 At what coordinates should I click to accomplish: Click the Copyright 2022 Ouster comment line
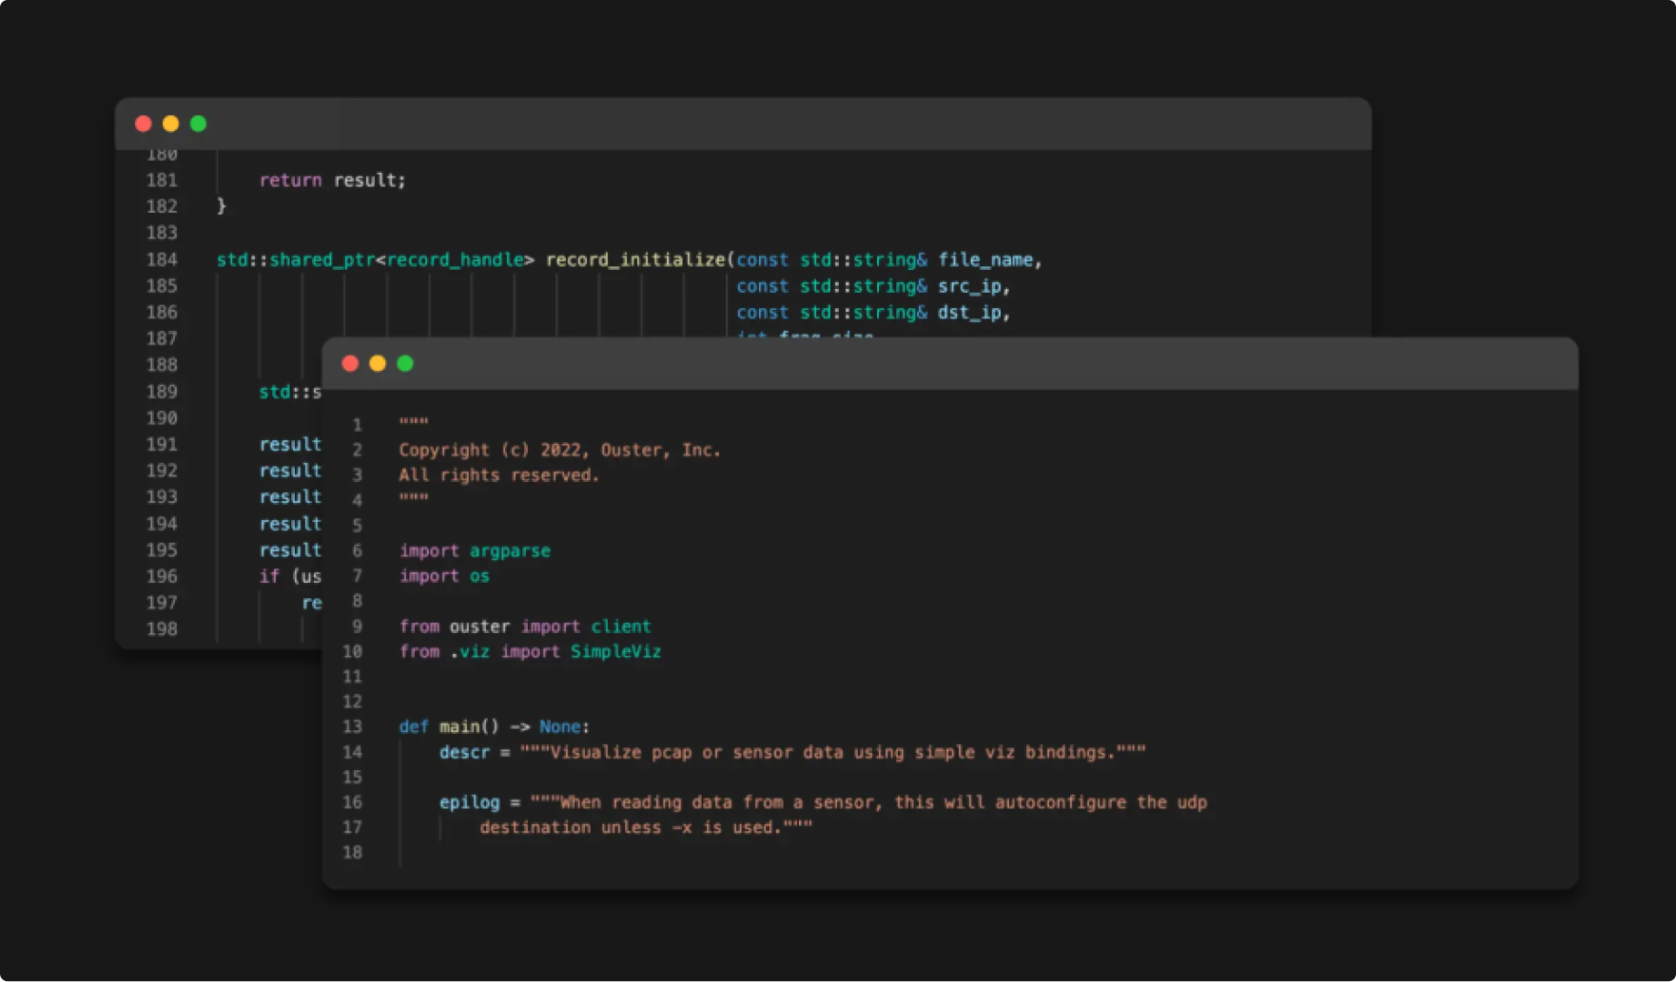560,450
